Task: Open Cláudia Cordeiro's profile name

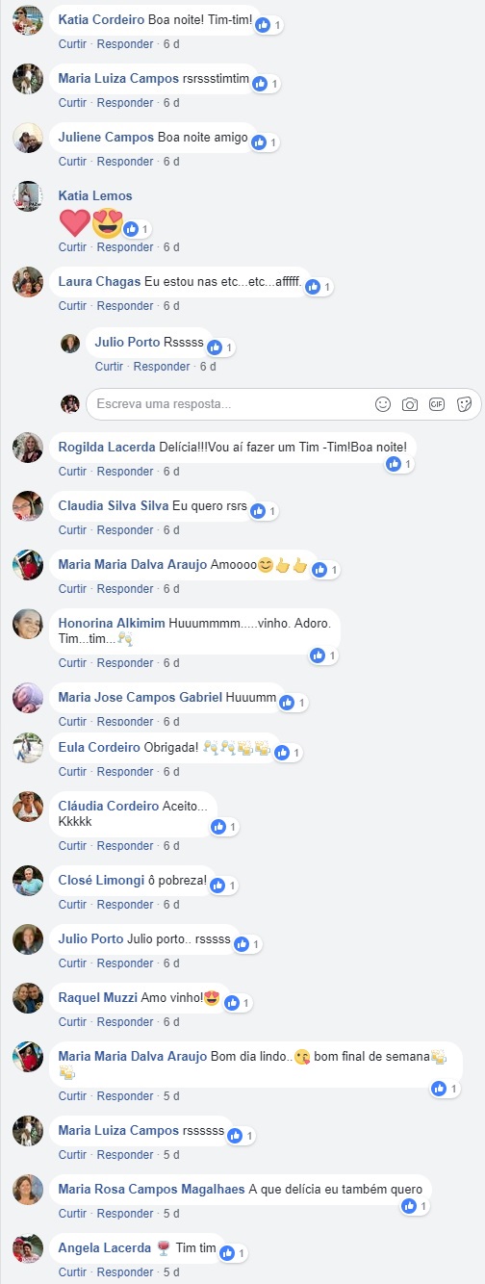Action: coord(109,806)
